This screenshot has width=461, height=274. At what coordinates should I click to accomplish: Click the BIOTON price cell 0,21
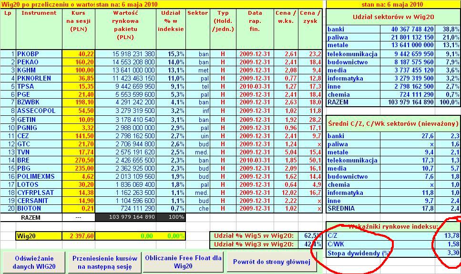(79, 208)
